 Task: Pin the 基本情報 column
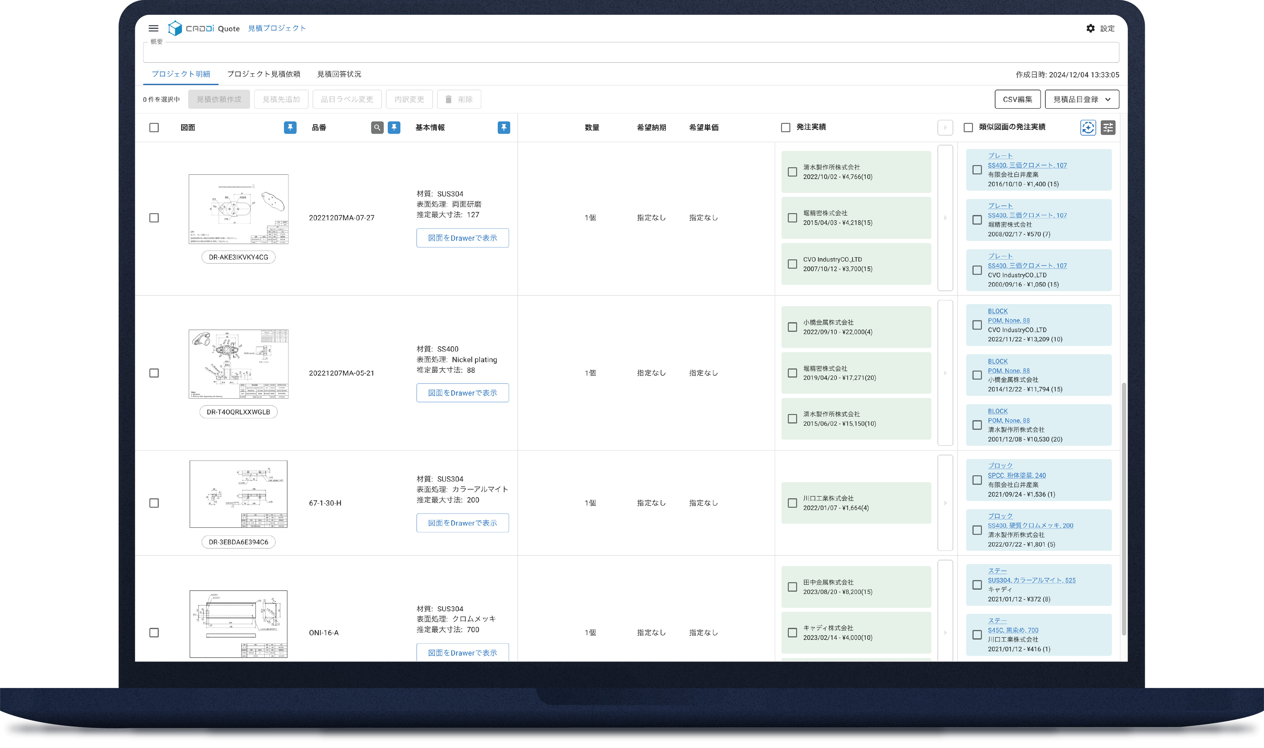click(503, 128)
